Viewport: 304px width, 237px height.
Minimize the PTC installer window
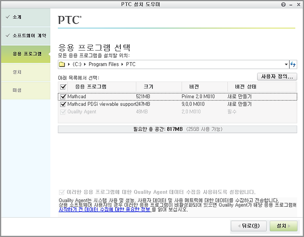[291, 5]
